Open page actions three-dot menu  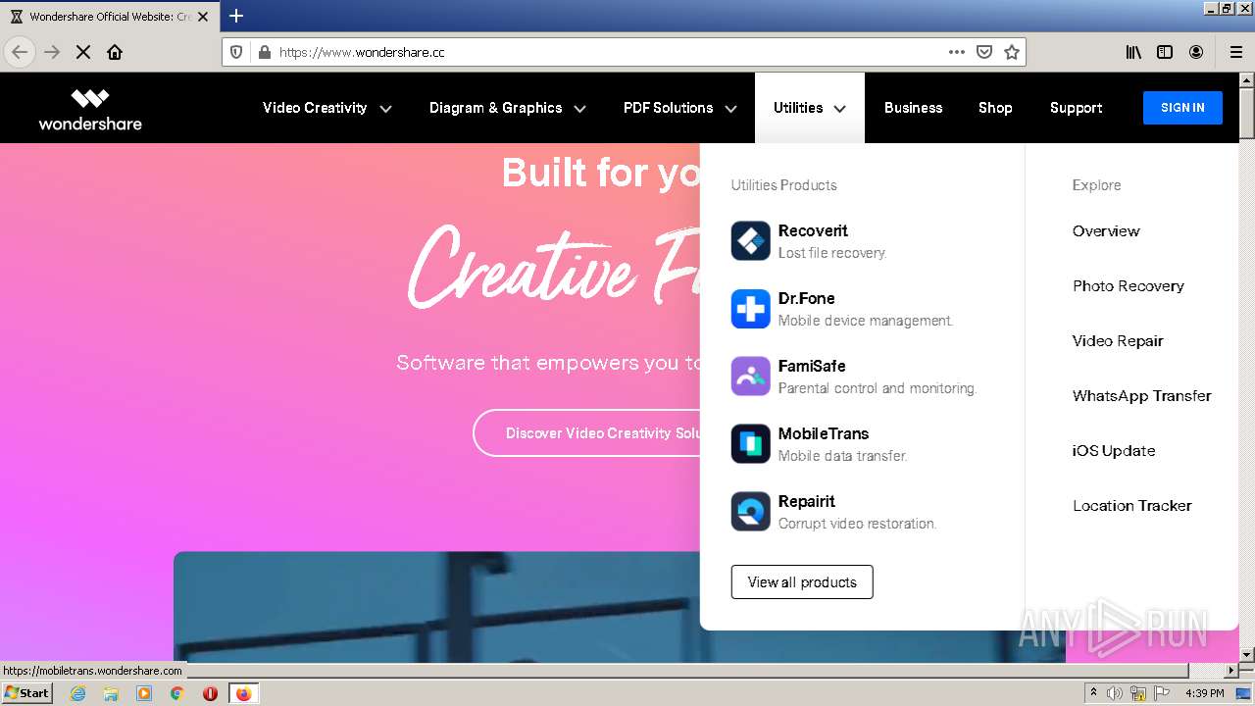coord(957,52)
